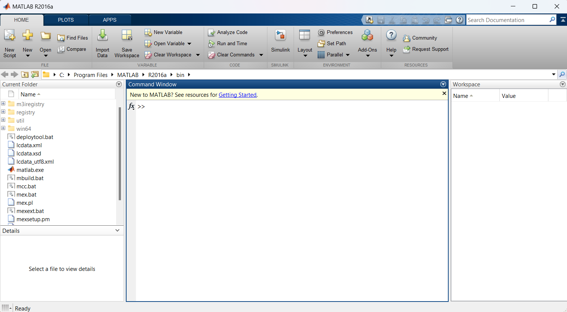Follow the Getting Started link

(237, 95)
